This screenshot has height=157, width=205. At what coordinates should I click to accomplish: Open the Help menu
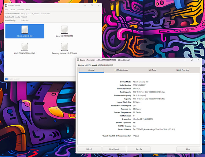point(28,10)
